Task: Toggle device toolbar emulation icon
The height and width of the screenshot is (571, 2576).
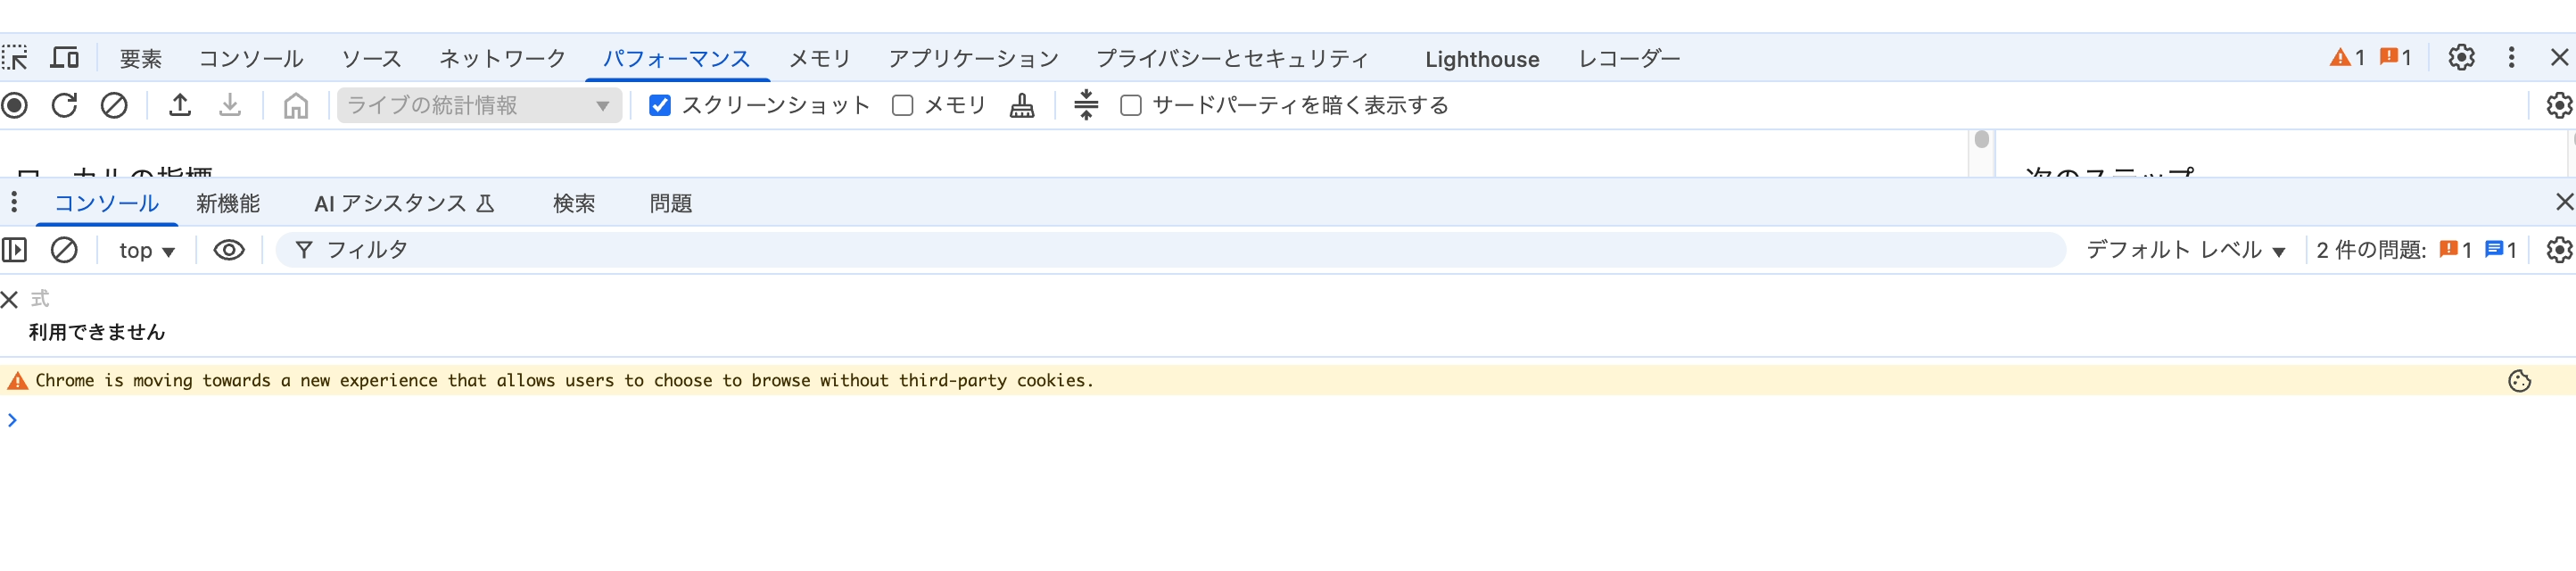Action: click(x=65, y=58)
